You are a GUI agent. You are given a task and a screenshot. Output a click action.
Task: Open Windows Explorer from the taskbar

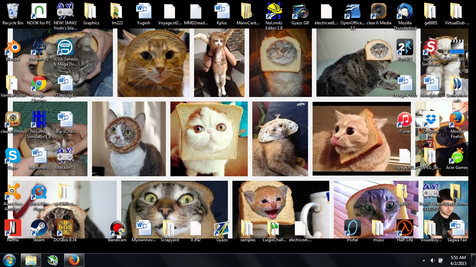point(31,260)
